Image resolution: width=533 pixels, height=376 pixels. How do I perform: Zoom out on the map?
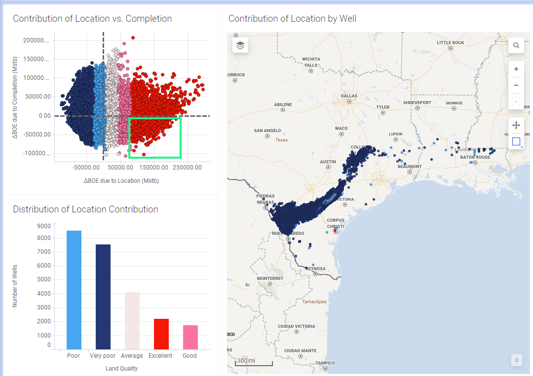(x=516, y=85)
